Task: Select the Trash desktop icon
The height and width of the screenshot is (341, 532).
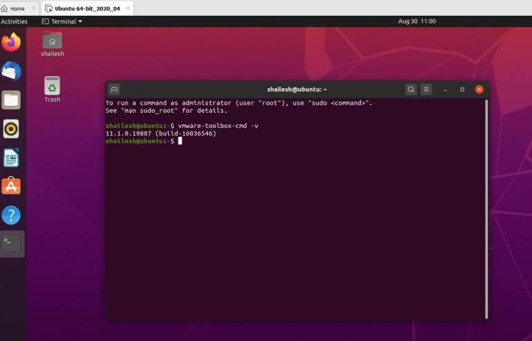Action: (x=52, y=89)
